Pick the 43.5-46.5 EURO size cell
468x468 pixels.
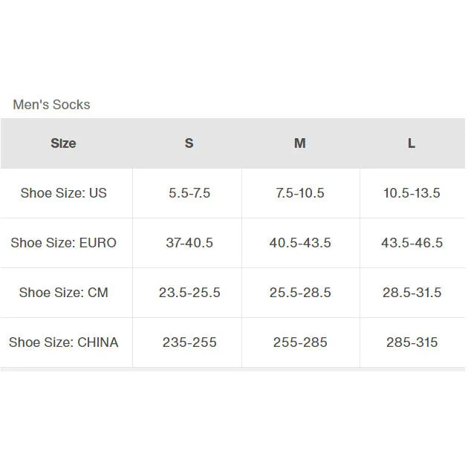[x=412, y=243]
